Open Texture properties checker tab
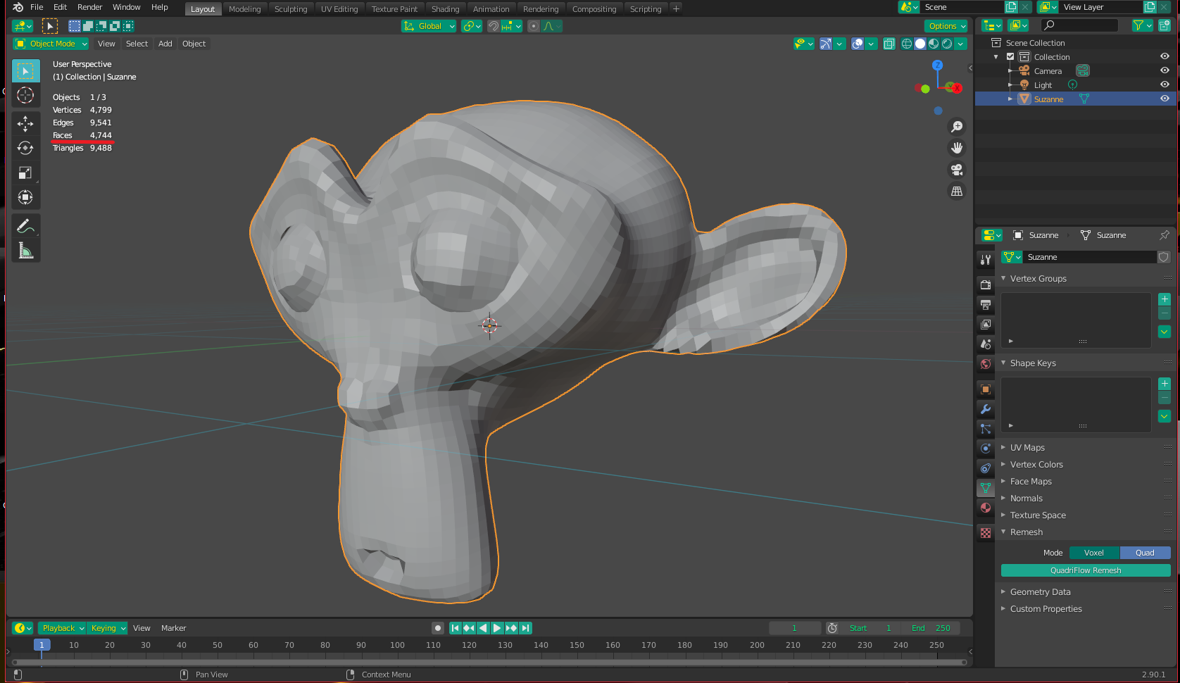 click(986, 533)
